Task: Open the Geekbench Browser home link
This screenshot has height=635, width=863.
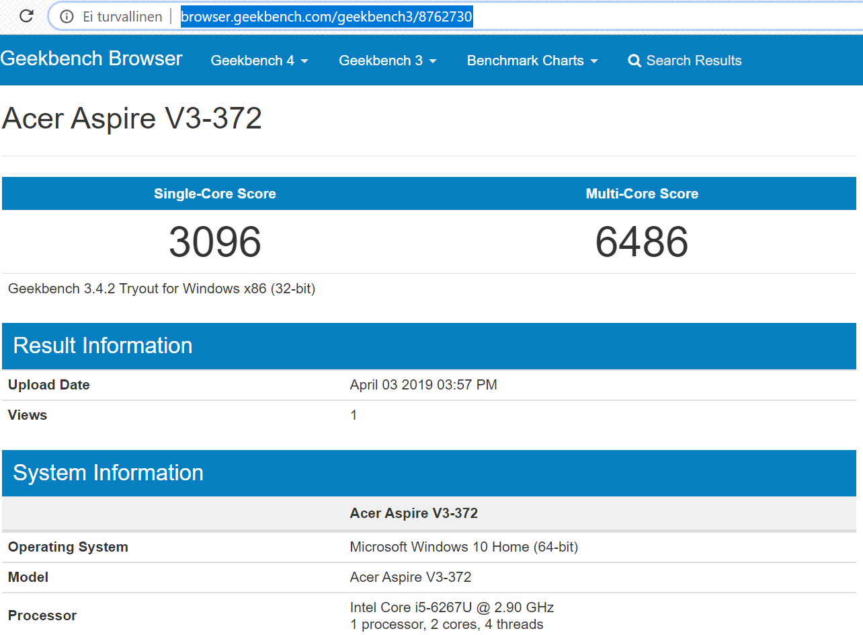Action: [x=91, y=59]
